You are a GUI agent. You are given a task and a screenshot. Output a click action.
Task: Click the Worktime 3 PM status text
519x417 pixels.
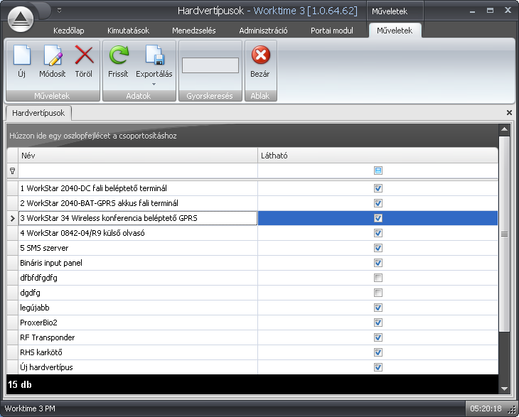[30, 408]
